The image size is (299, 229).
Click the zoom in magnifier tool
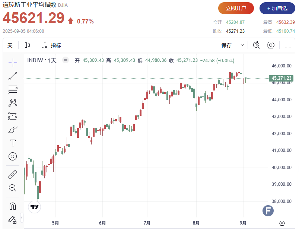(x=13, y=188)
